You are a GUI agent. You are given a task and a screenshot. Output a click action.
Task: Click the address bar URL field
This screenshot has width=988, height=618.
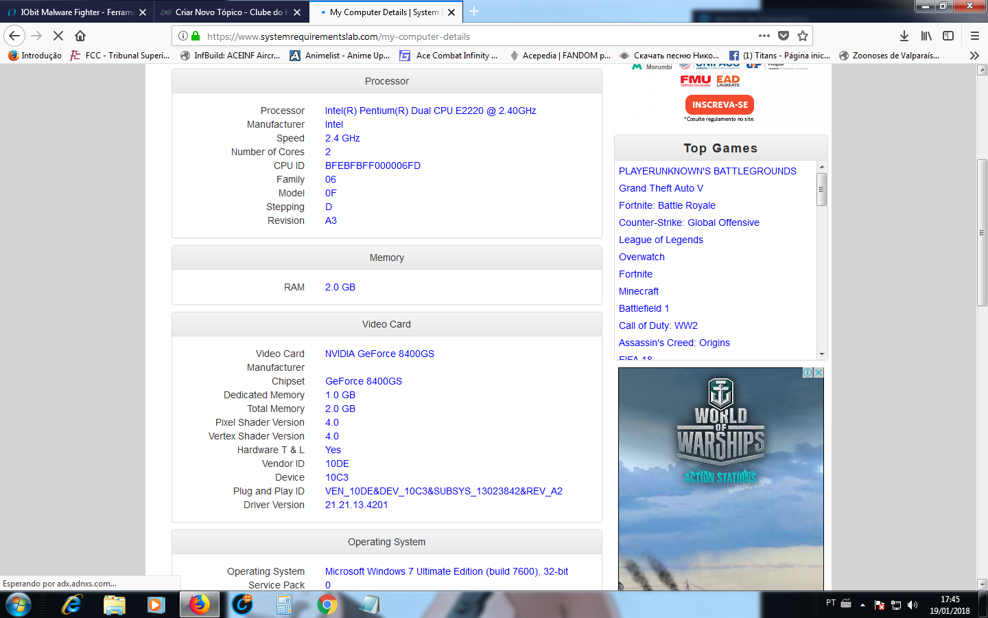(473, 36)
